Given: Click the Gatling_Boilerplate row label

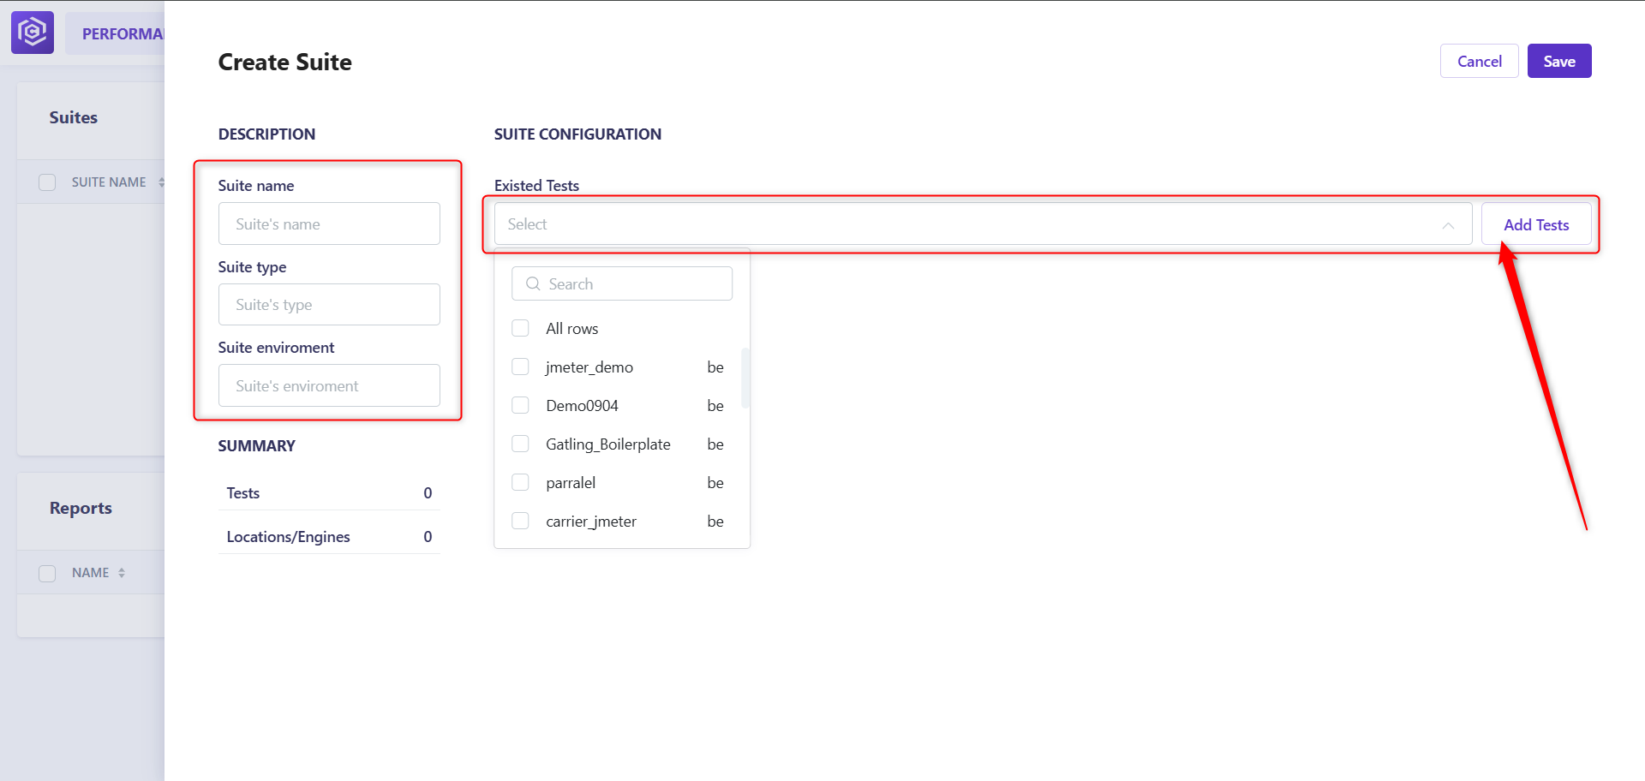Looking at the screenshot, I should click(608, 444).
